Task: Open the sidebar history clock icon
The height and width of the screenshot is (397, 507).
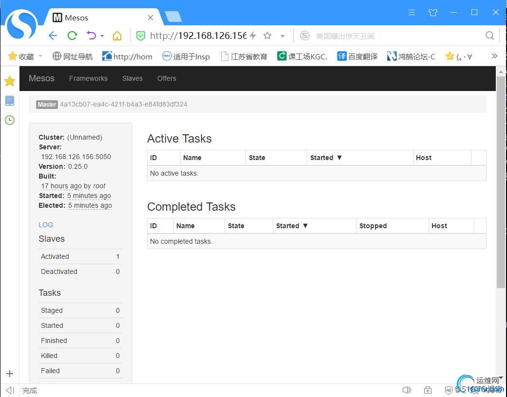Action: click(10, 120)
